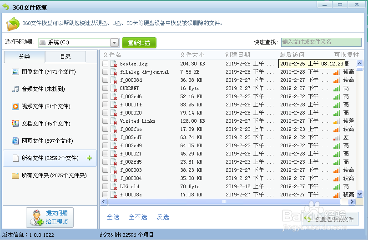Click the deleted-file icon of bootex.log
The image size is (368, 240).
coord(114,64)
